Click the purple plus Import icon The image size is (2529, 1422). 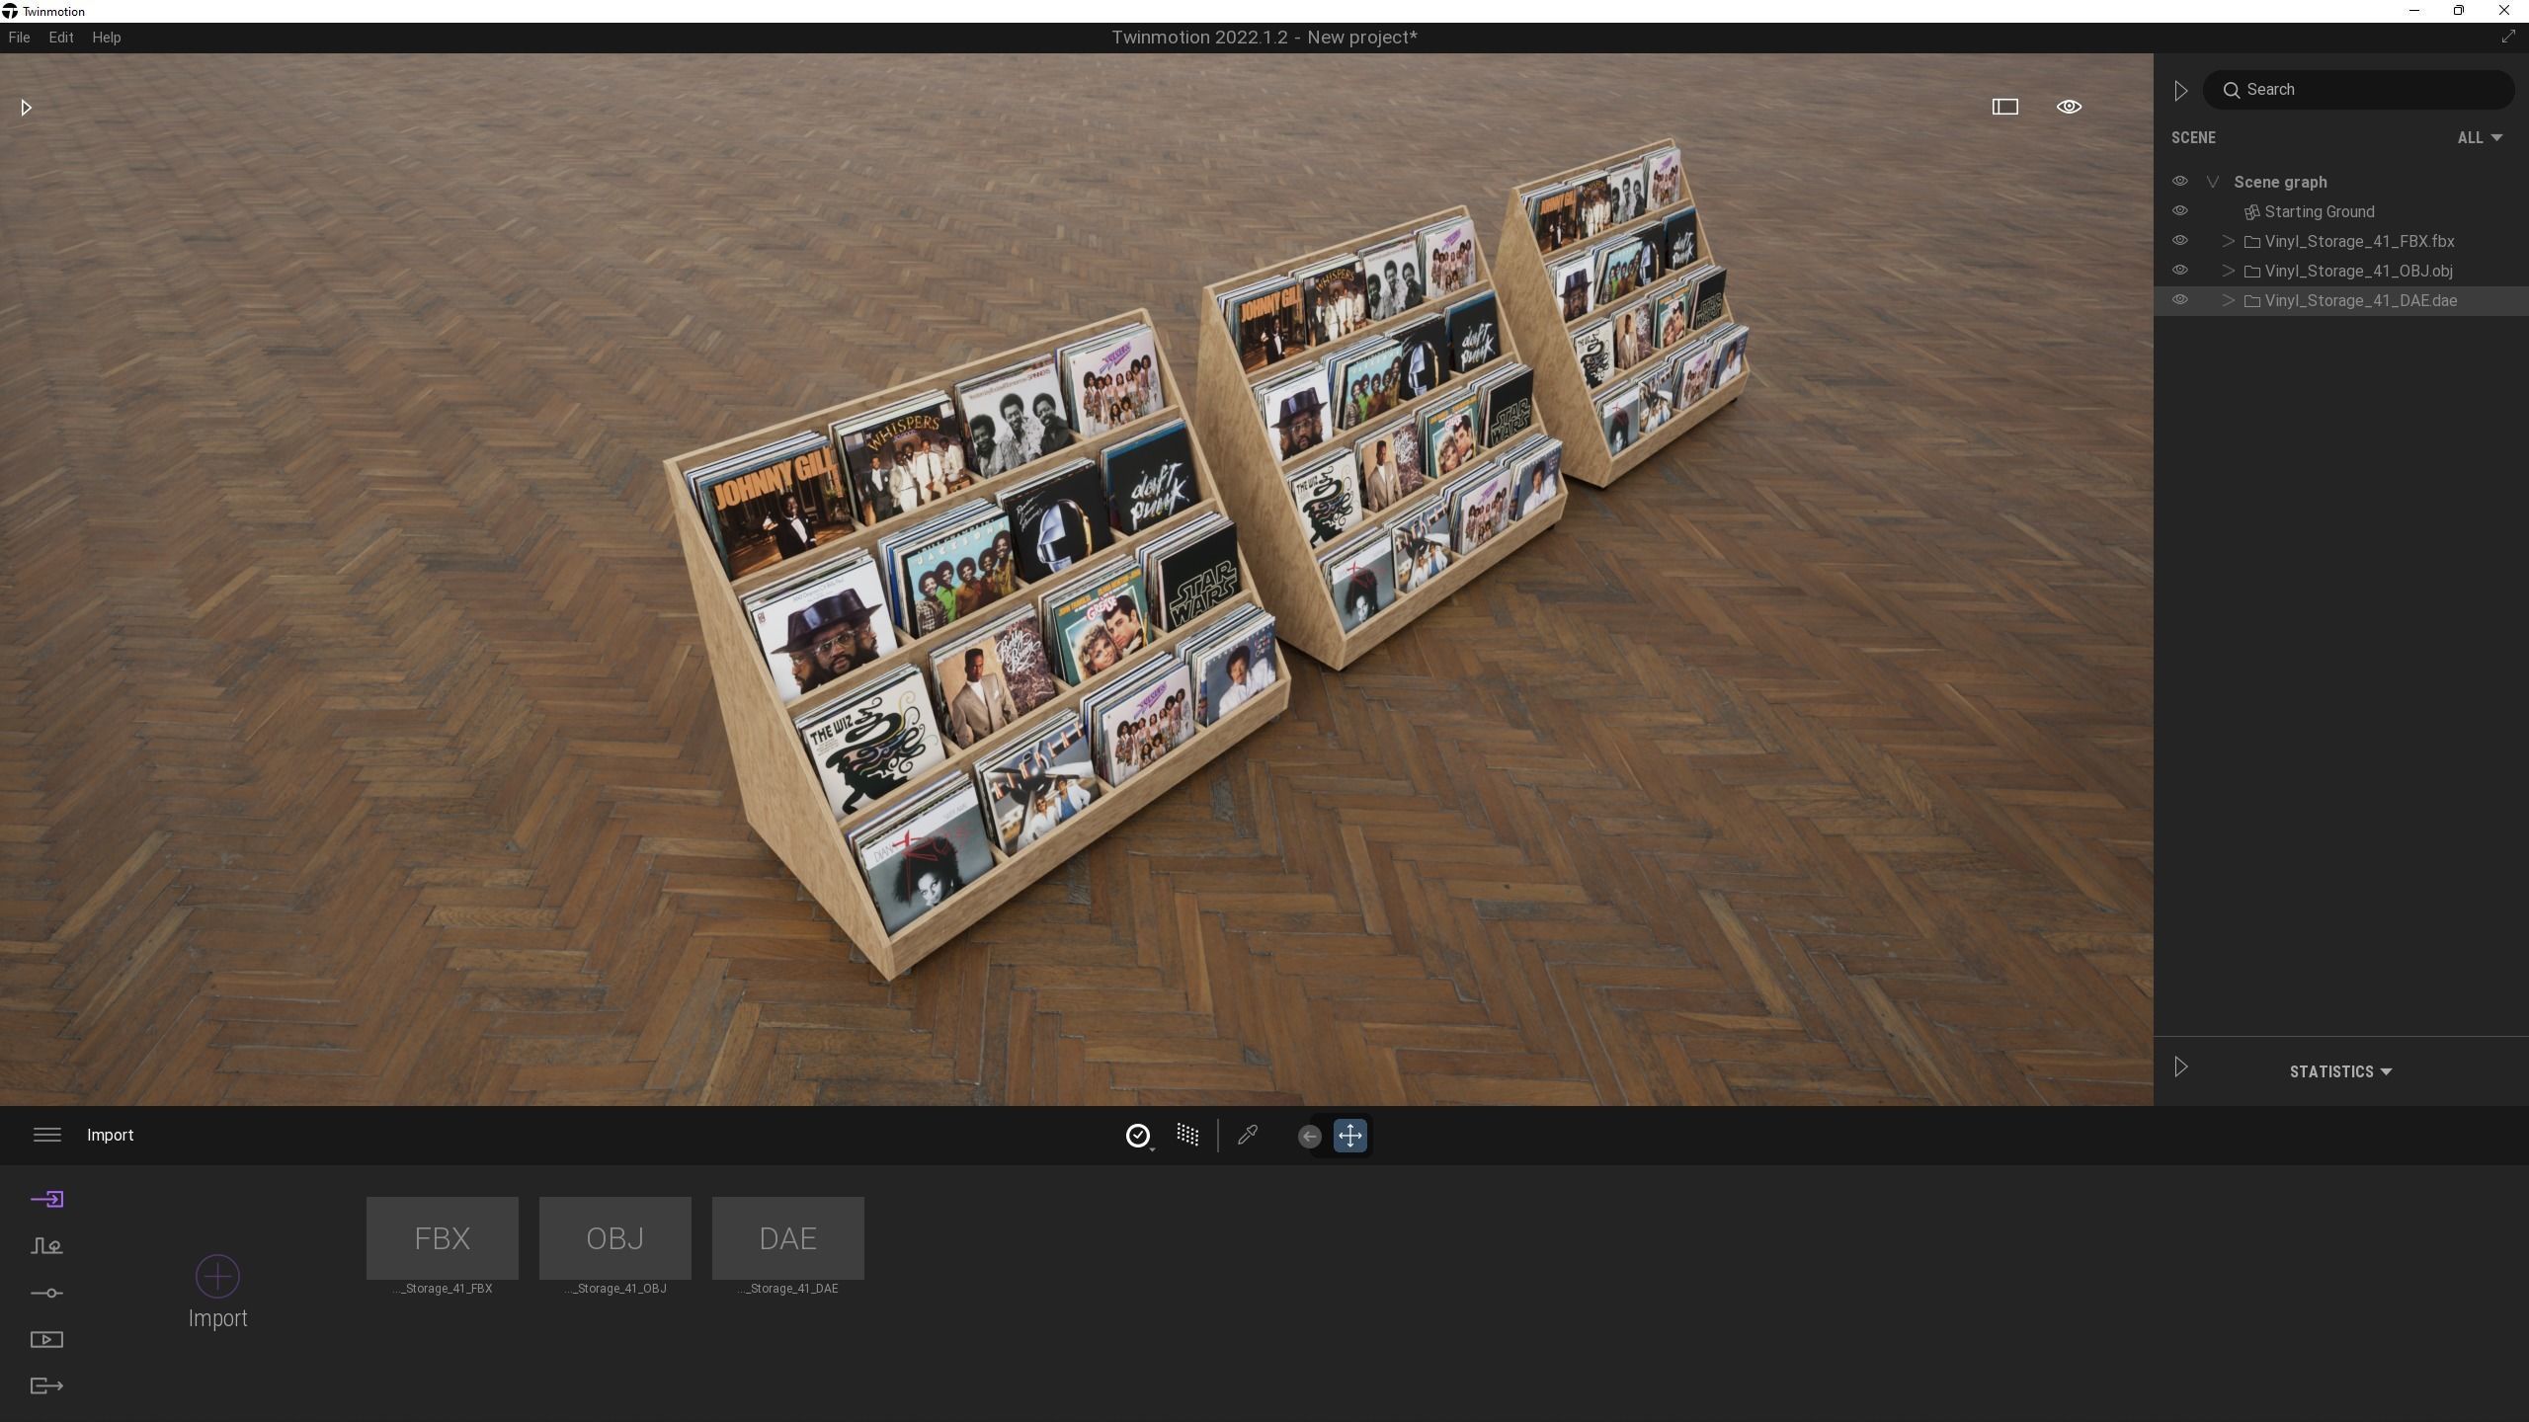point(217,1276)
